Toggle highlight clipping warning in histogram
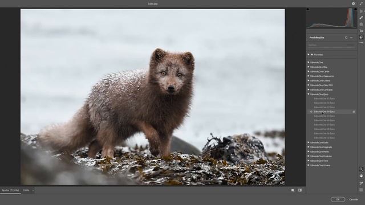The width and height of the screenshot is (365, 205). coord(355,9)
